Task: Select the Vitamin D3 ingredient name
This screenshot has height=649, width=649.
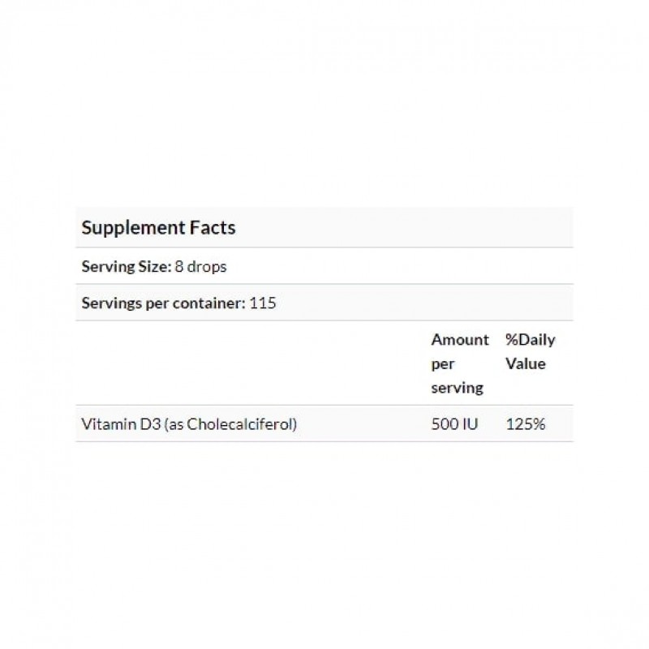Action: coord(121,423)
